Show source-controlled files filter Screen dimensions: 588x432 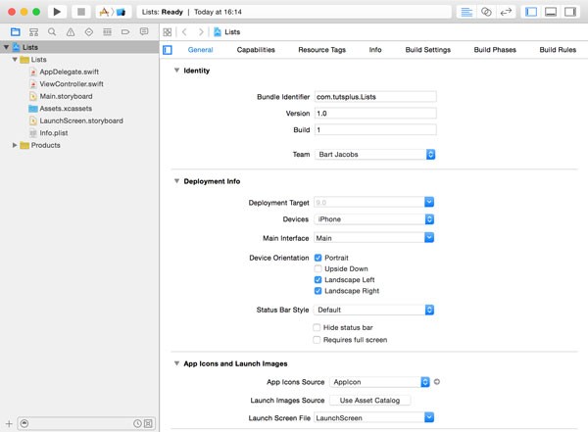149,423
